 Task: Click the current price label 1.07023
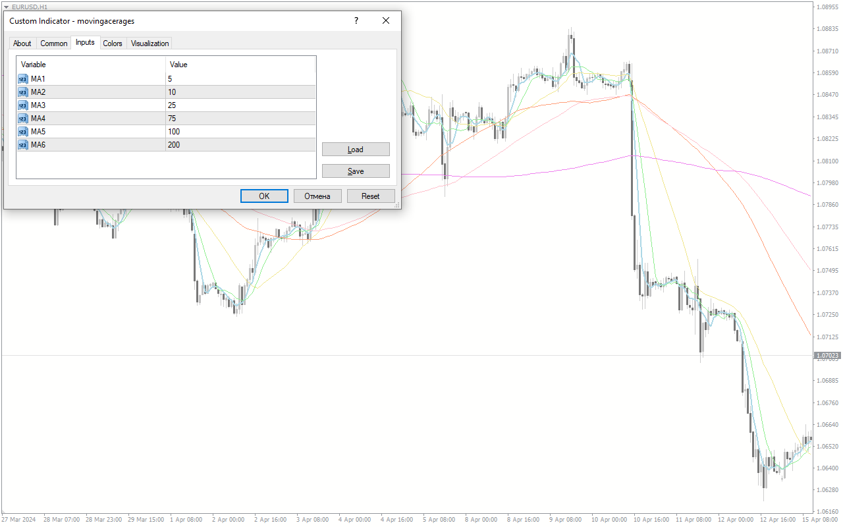tap(828, 356)
